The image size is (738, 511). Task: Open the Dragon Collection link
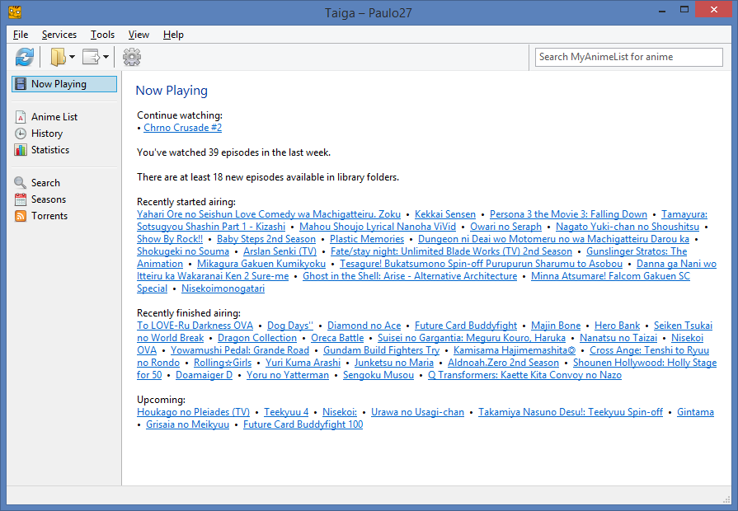(x=257, y=337)
